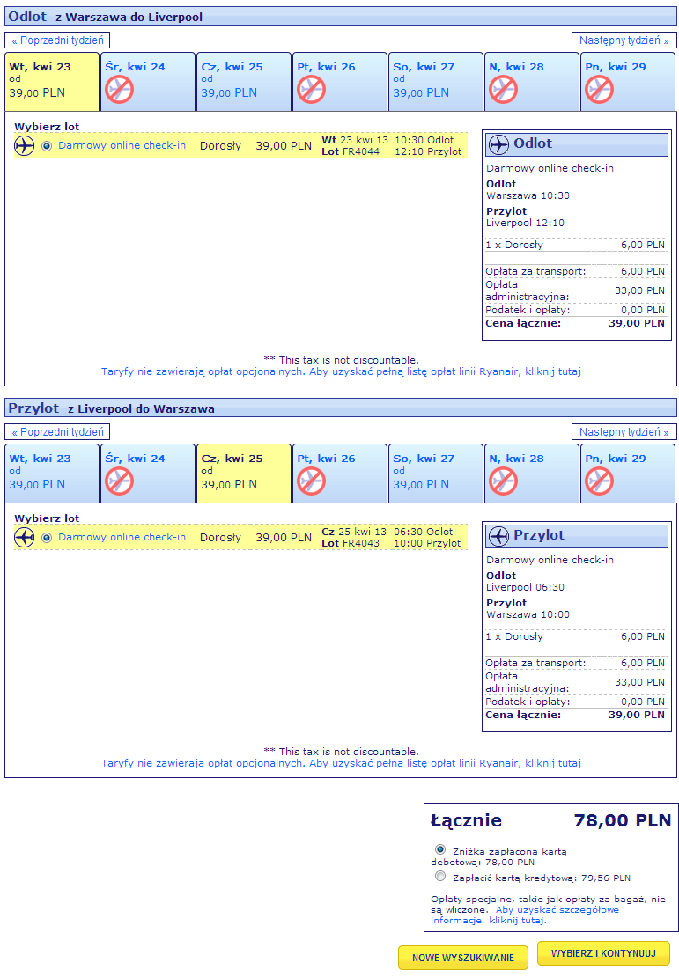Choose debit card discount payment option
This screenshot has width=679, height=977.
(x=440, y=849)
